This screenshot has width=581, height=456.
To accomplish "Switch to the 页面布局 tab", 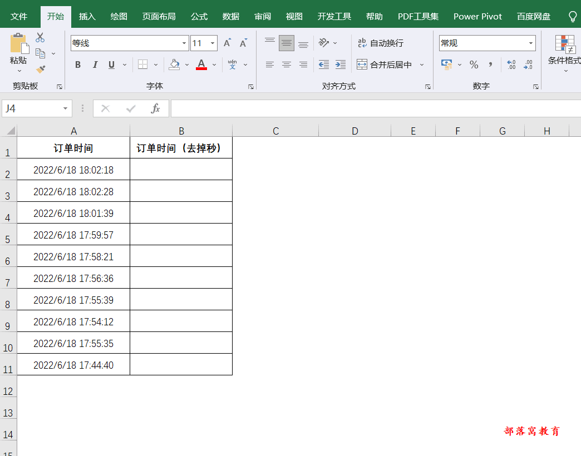I will pyautogui.click(x=159, y=17).
